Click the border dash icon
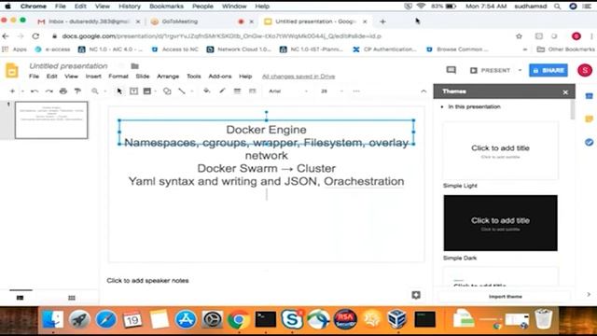 (x=252, y=91)
